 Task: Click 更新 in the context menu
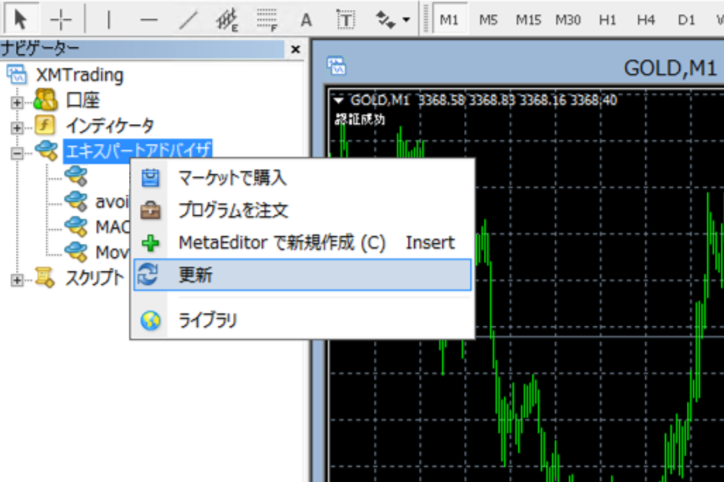pos(302,275)
